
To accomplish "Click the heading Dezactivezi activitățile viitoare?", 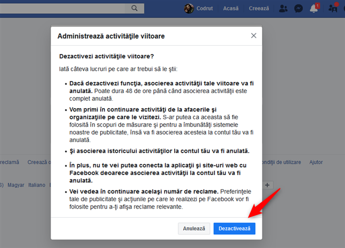I will [x=106, y=56].
